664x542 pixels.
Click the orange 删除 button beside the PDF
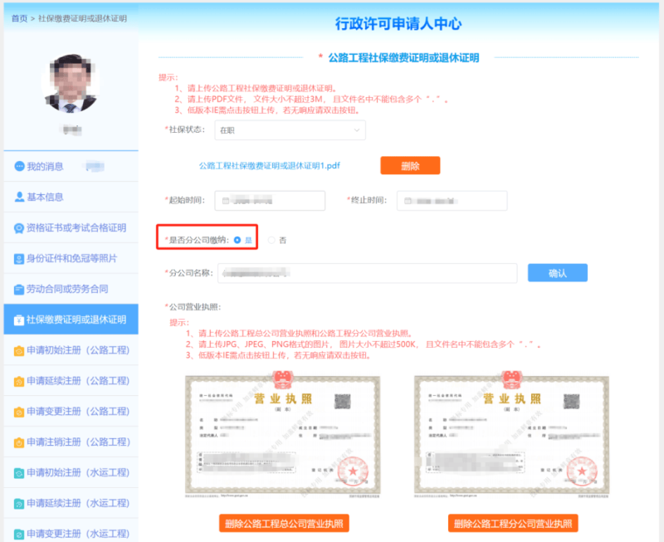click(x=411, y=165)
